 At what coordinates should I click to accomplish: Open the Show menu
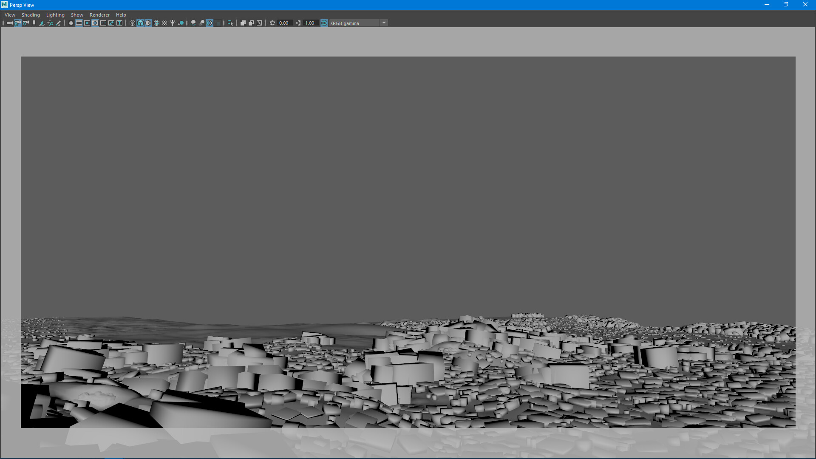pyautogui.click(x=77, y=15)
